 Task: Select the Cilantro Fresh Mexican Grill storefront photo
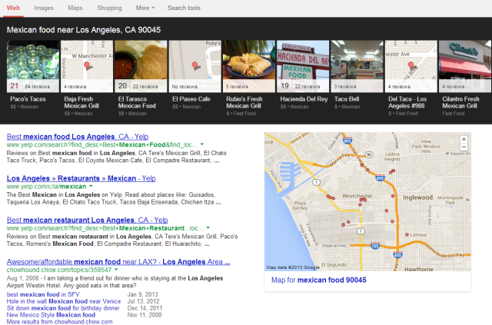pyautogui.click(x=465, y=66)
